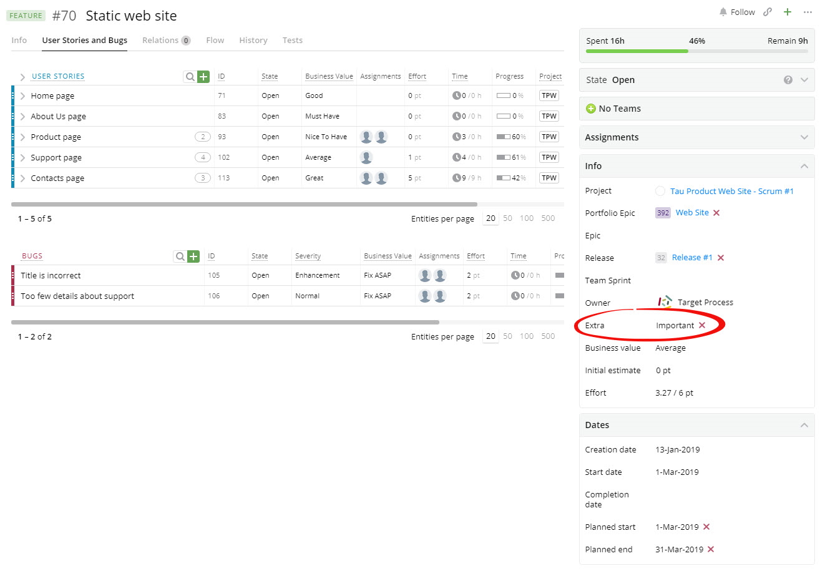Open the Tests tab
Viewport: 820px width, 571px height.
pos(293,40)
